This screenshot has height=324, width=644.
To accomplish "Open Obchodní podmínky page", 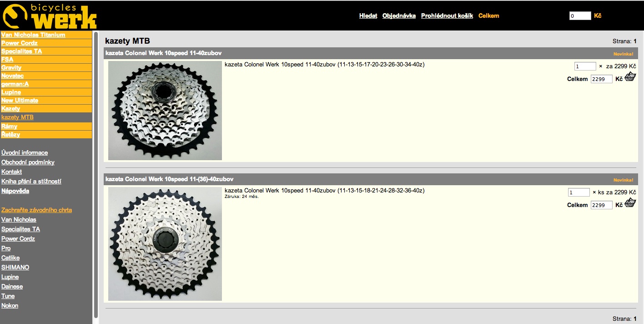I will 28,162.
